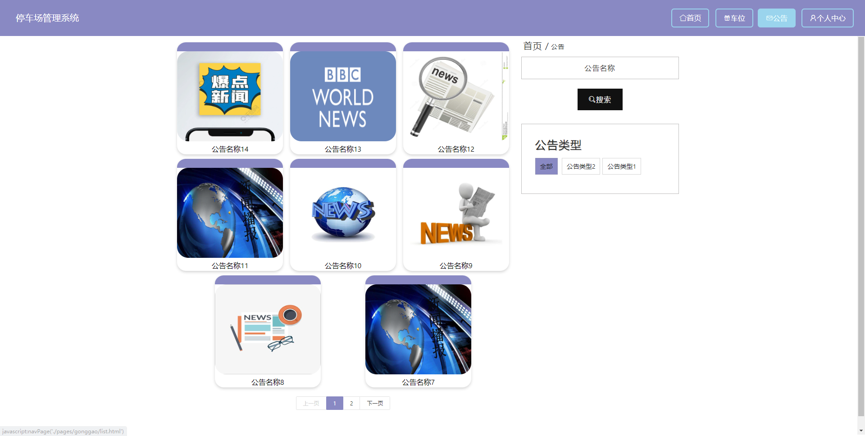Open the newspaper illustration of 公告名称8
Screen dimensions: 865x436
point(268,329)
